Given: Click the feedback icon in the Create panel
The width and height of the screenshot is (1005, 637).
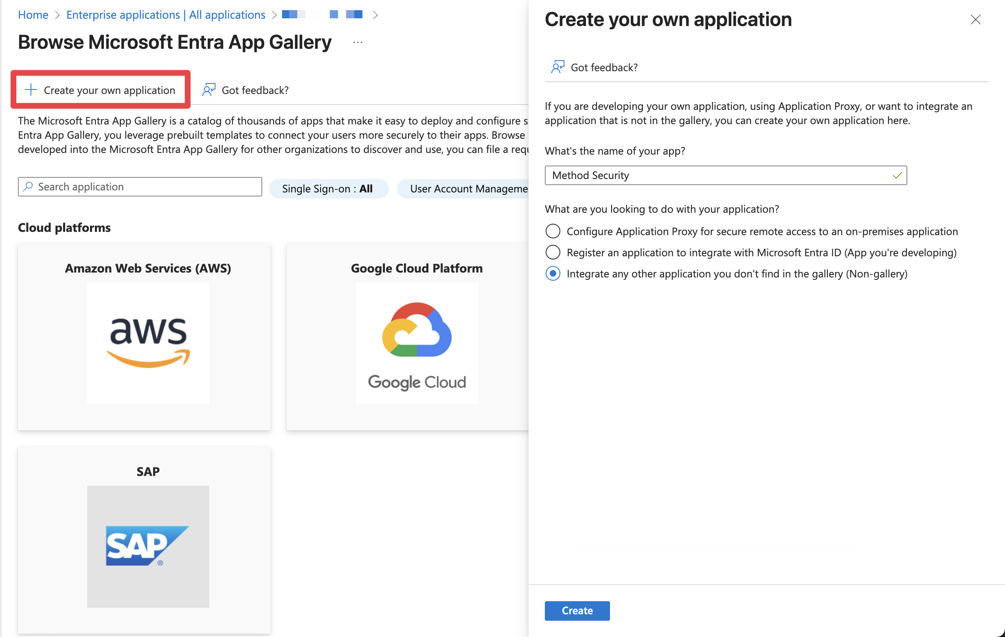Looking at the screenshot, I should click(x=557, y=67).
